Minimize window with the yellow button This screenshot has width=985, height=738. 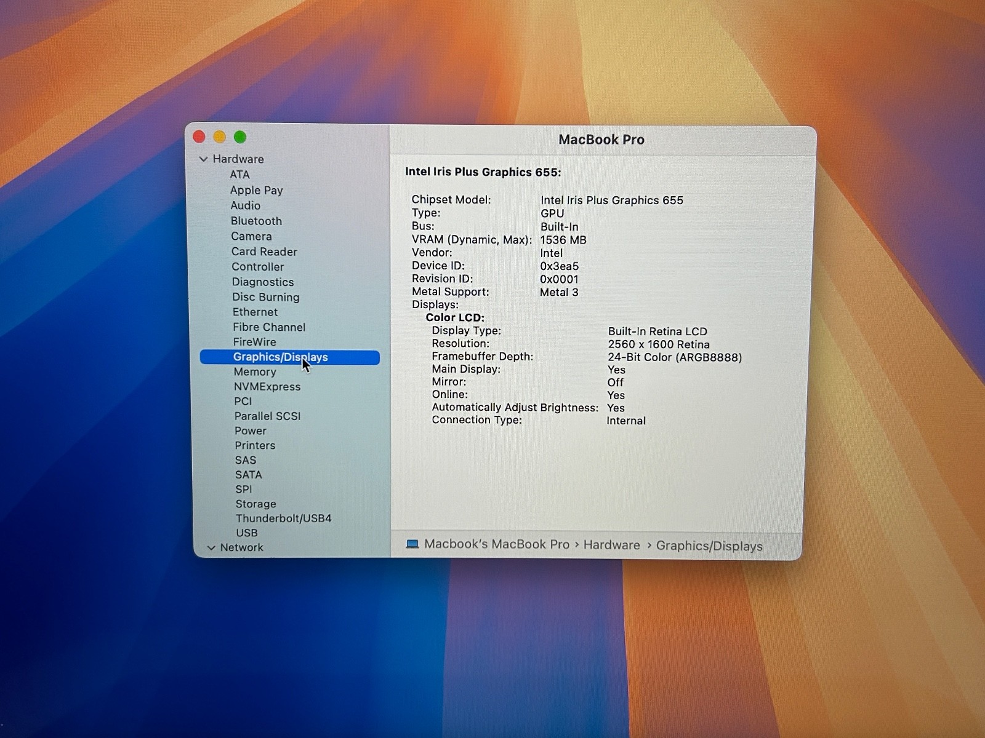[220, 137]
